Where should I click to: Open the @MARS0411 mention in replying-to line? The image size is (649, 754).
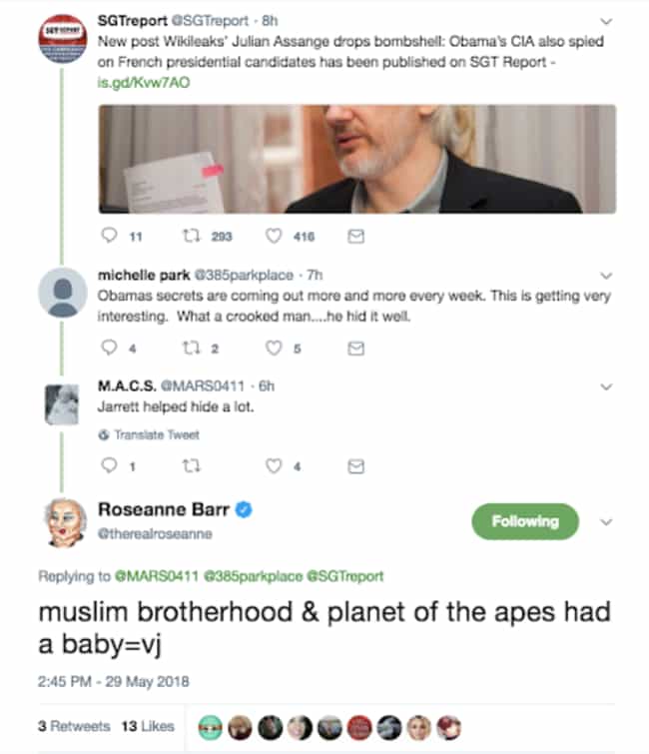[x=156, y=576]
